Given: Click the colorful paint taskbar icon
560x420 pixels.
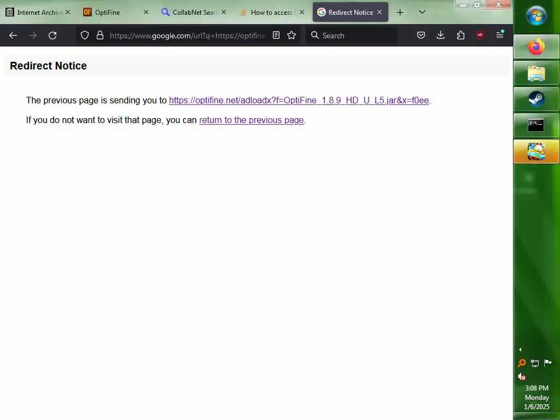Looking at the screenshot, I should (x=536, y=151).
